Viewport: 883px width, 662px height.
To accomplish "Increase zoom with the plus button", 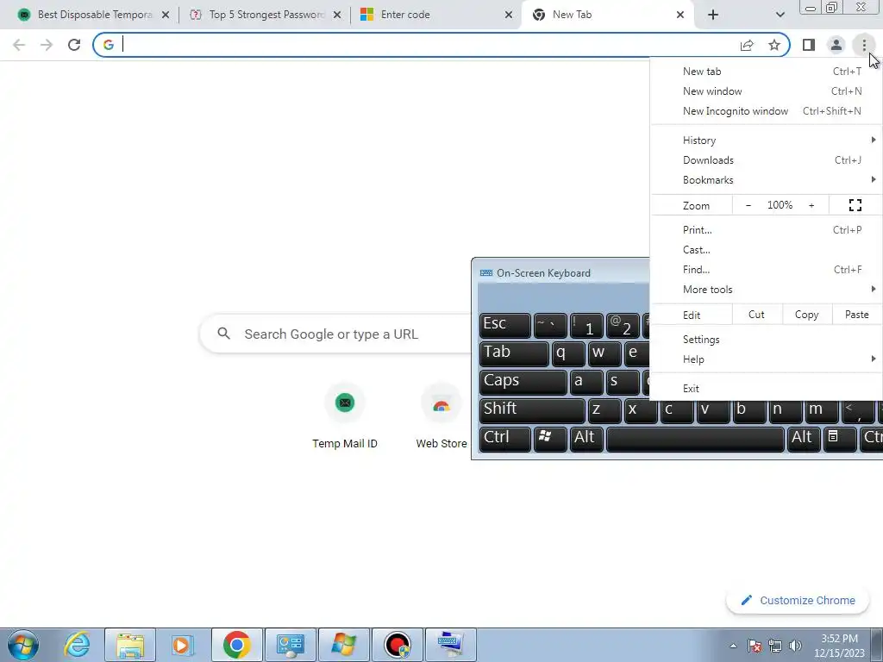I will [x=811, y=205].
